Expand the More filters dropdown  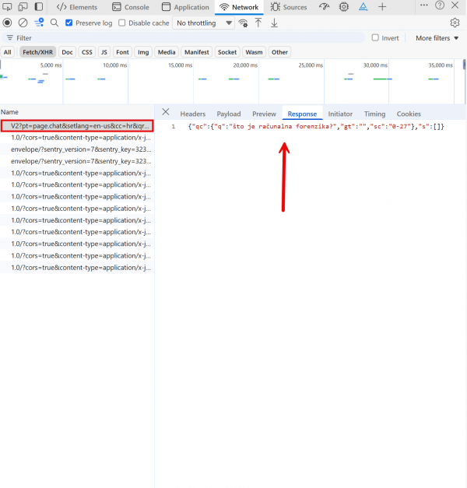point(437,37)
